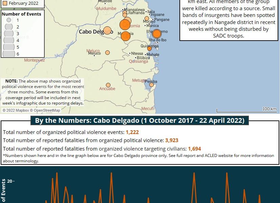Click the 3,923 reported fatalities figure
Screen dimensions: 280x203
pyautogui.click(x=172, y=140)
